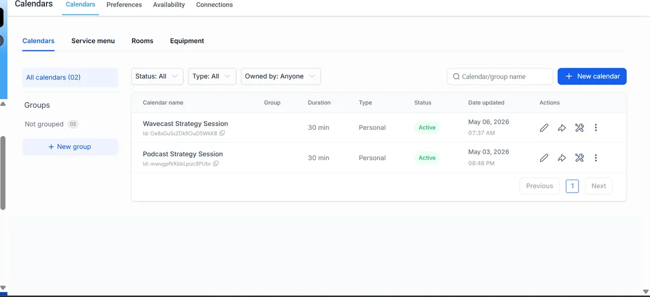Open the Wavecast Strategy Session name
Viewport: 650px width, 297px height.
point(185,124)
